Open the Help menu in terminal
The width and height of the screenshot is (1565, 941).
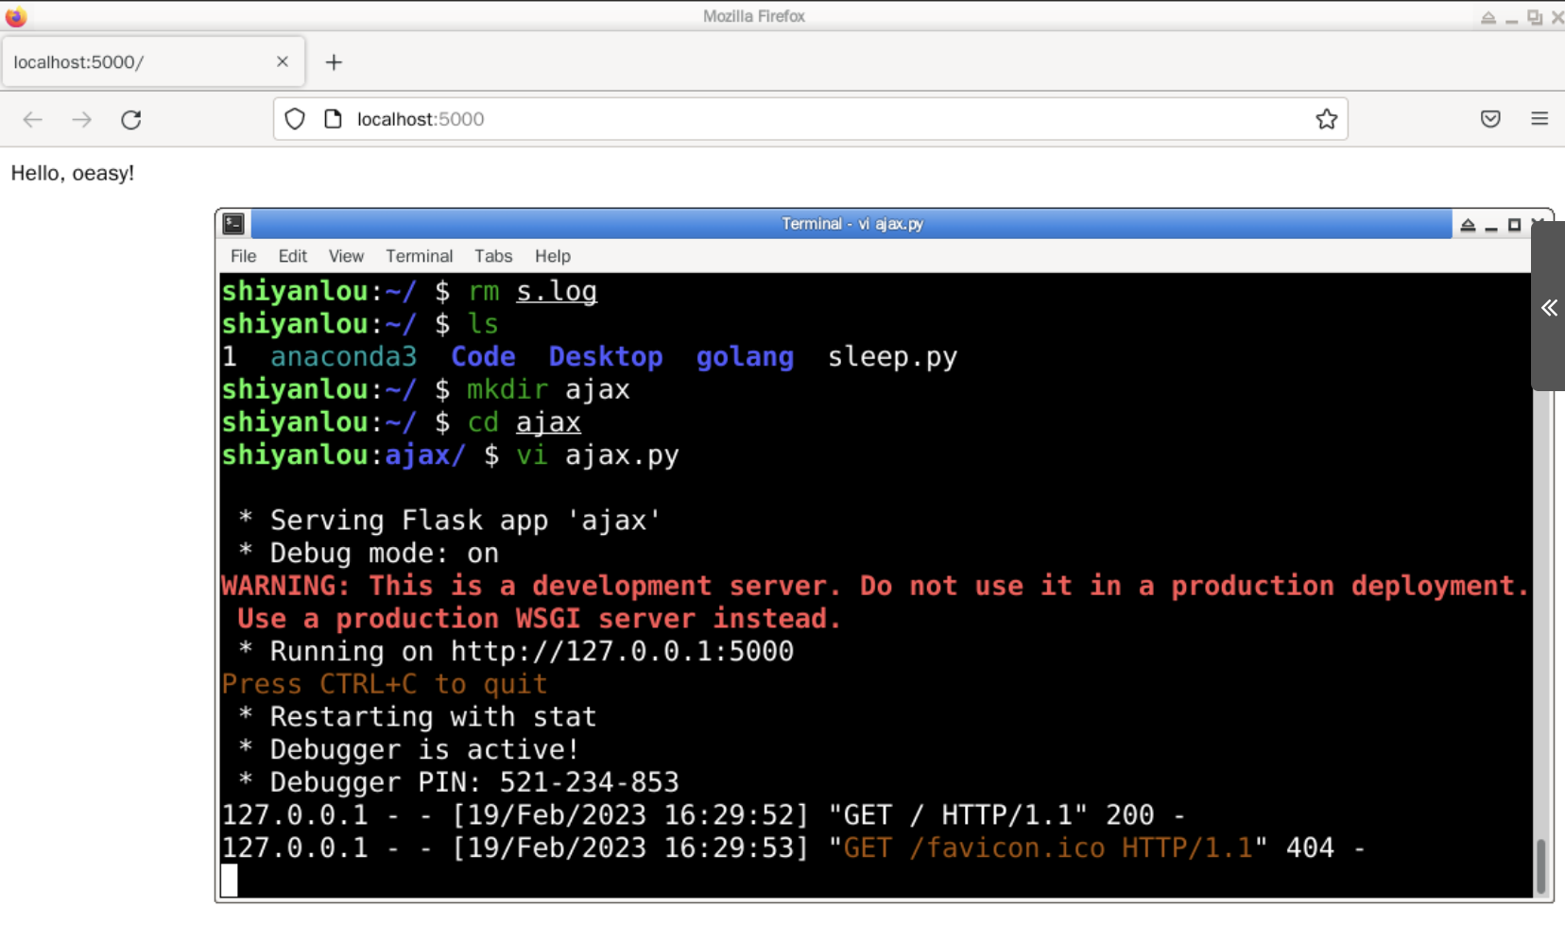[x=553, y=256]
